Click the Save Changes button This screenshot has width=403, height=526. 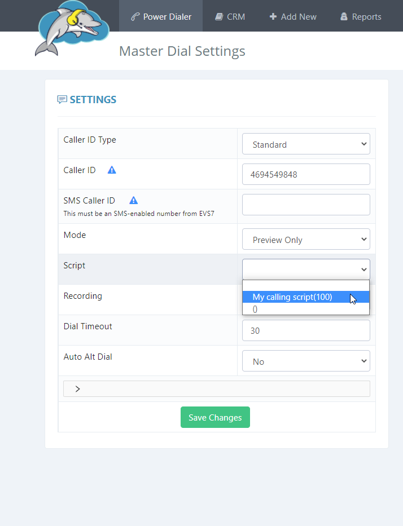tap(215, 417)
